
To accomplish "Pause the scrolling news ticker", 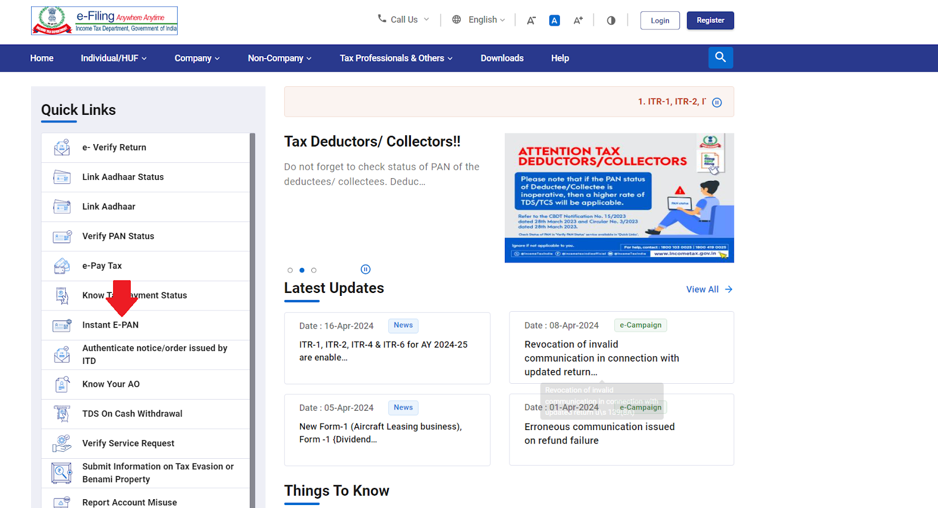I will pos(717,103).
